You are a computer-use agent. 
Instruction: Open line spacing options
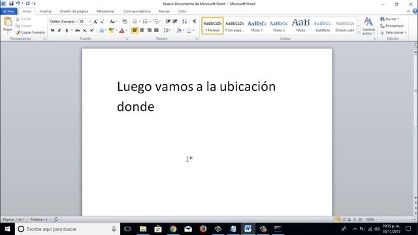click(x=167, y=31)
